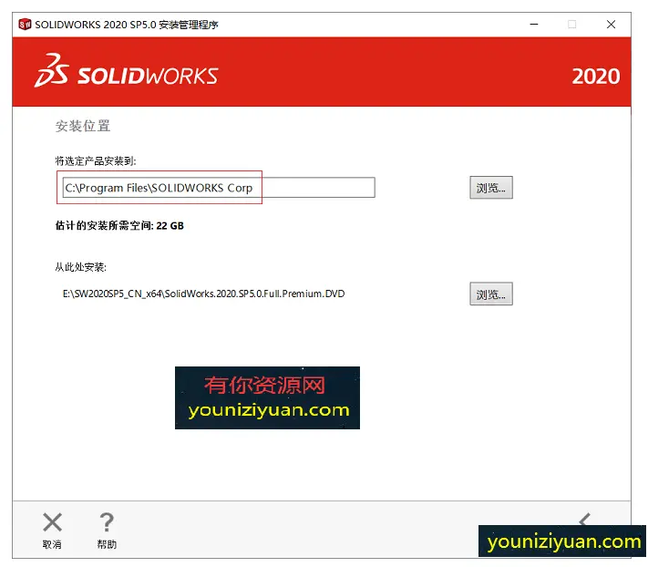Click the 2020 text in red banner
Screen dimensions: 648x567
[595, 77]
